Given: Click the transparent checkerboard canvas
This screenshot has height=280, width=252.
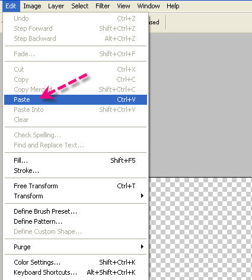Looking at the screenshot, I should 200,229.
